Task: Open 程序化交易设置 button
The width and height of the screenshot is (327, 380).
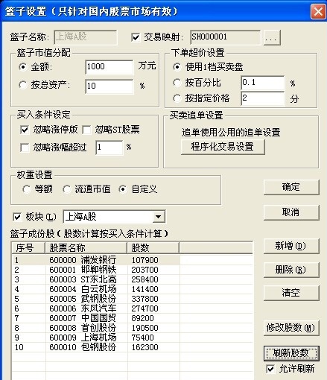Action: 223,147
